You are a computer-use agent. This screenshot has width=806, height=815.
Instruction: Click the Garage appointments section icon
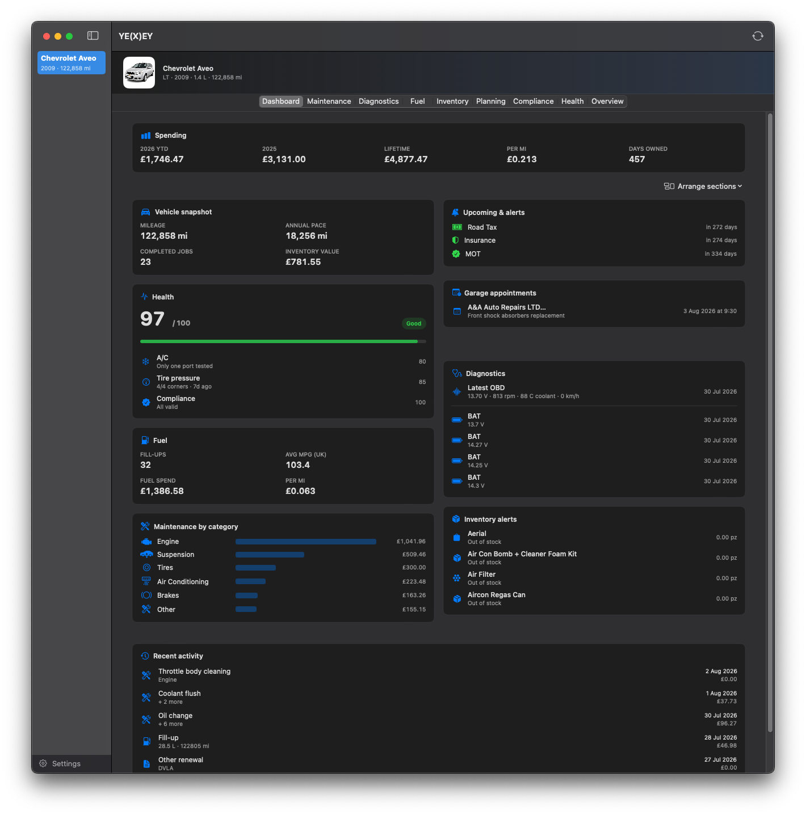pos(456,293)
